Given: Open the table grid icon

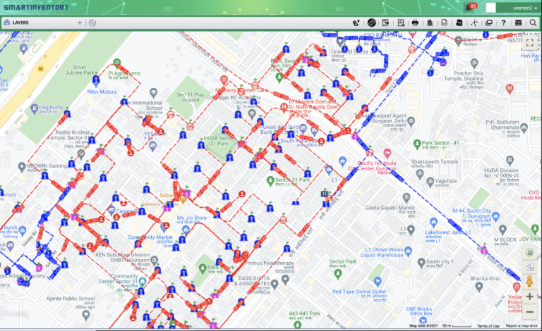Looking at the screenshot, I should tap(518, 23).
